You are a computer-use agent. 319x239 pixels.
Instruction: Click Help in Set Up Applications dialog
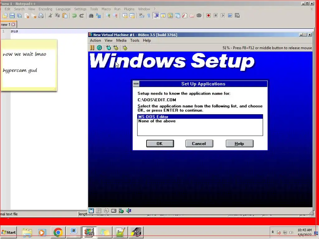[240, 143]
